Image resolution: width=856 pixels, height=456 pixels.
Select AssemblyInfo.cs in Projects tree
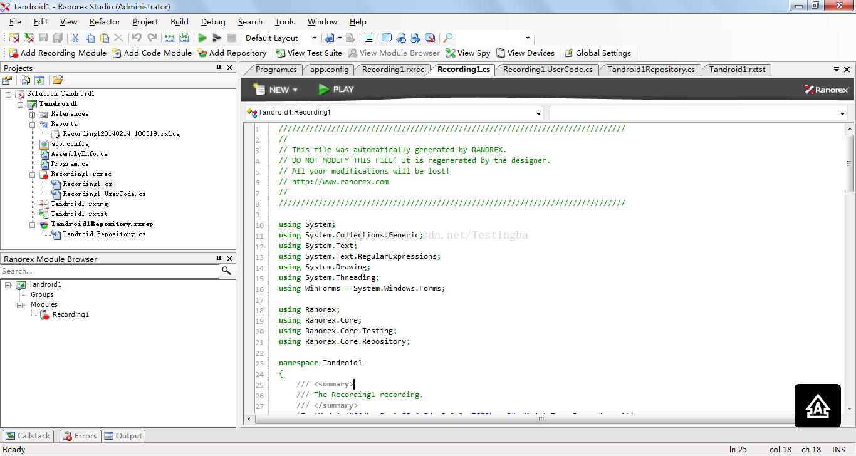79,154
